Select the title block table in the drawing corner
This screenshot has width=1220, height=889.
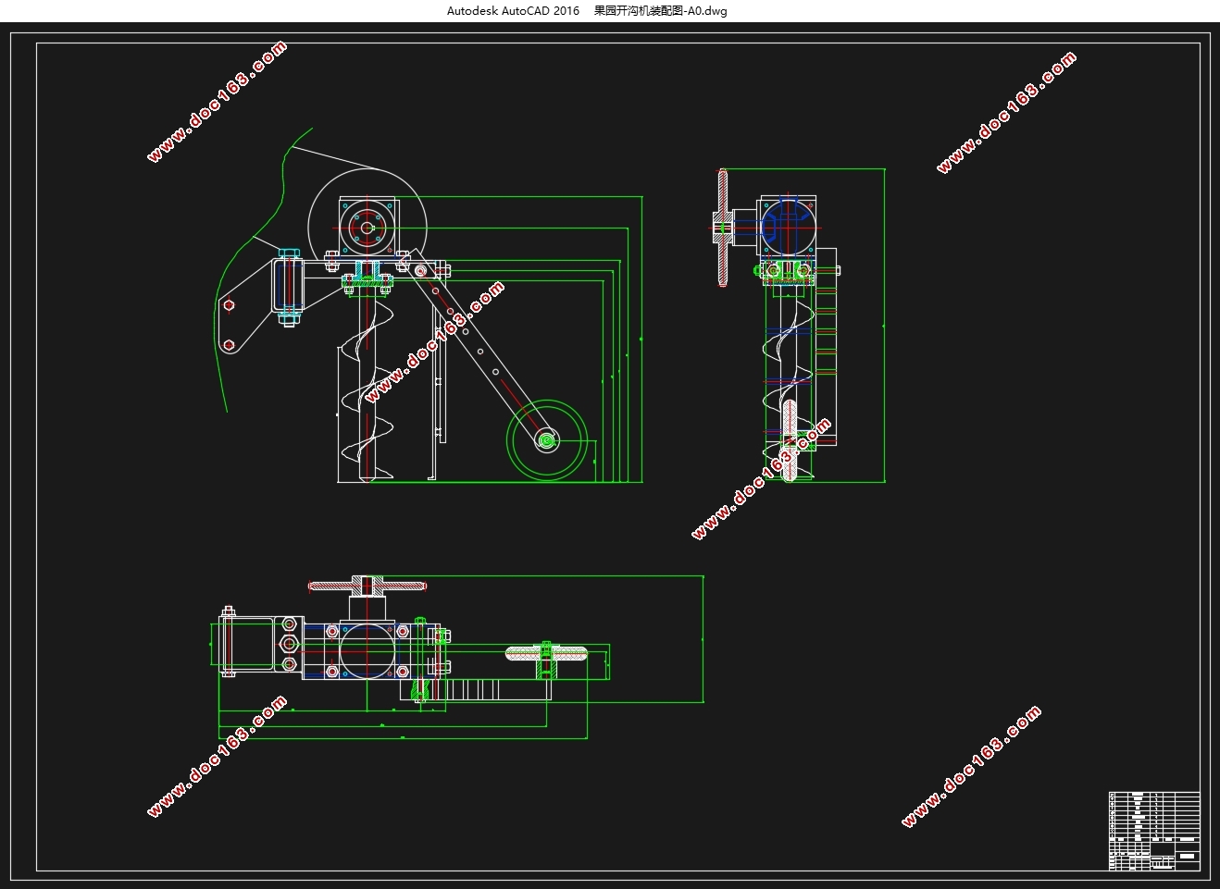(x=1154, y=831)
